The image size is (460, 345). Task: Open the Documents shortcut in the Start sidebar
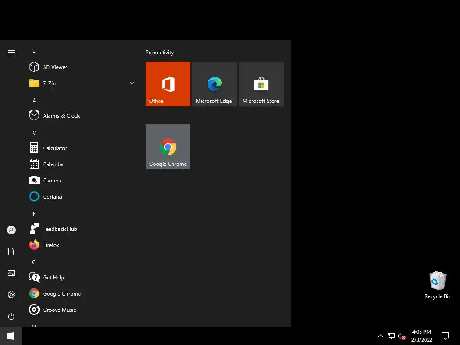click(11, 252)
